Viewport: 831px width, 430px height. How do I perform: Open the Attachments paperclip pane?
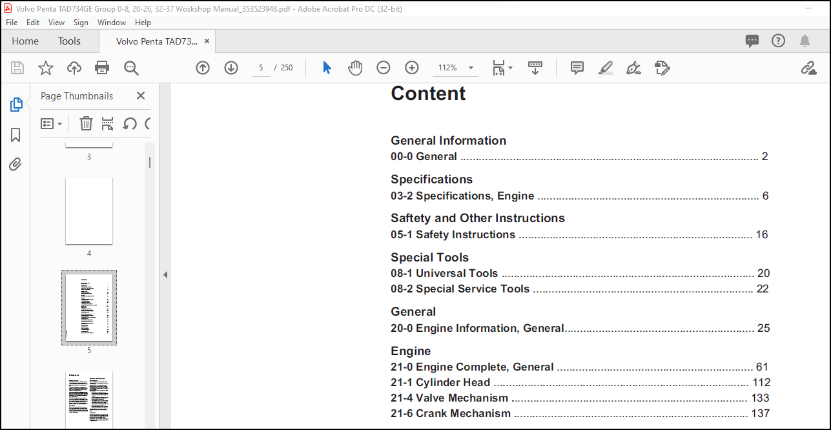pos(16,165)
